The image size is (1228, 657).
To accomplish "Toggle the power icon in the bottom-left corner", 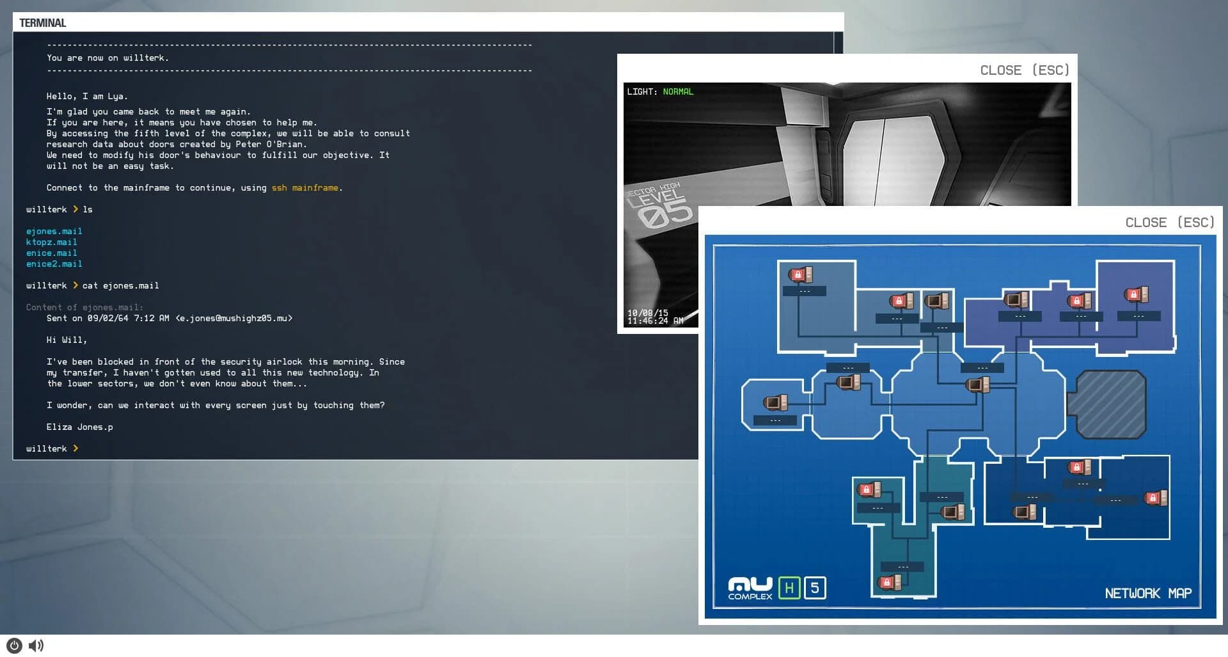I will (13, 645).
